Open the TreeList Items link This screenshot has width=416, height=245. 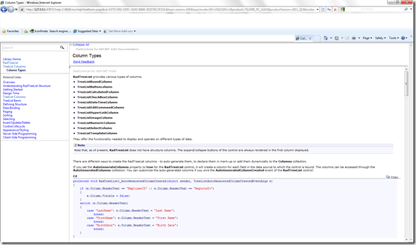coord(12,101)
